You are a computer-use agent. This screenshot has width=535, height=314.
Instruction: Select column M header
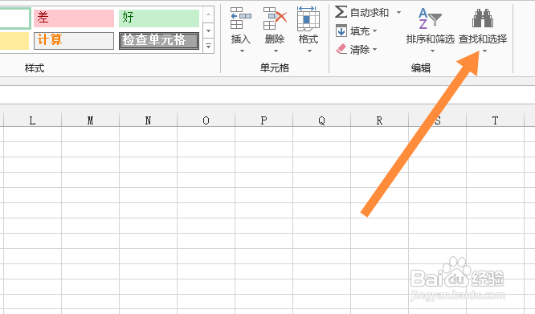pyautogui.click(x=91, y=120)
